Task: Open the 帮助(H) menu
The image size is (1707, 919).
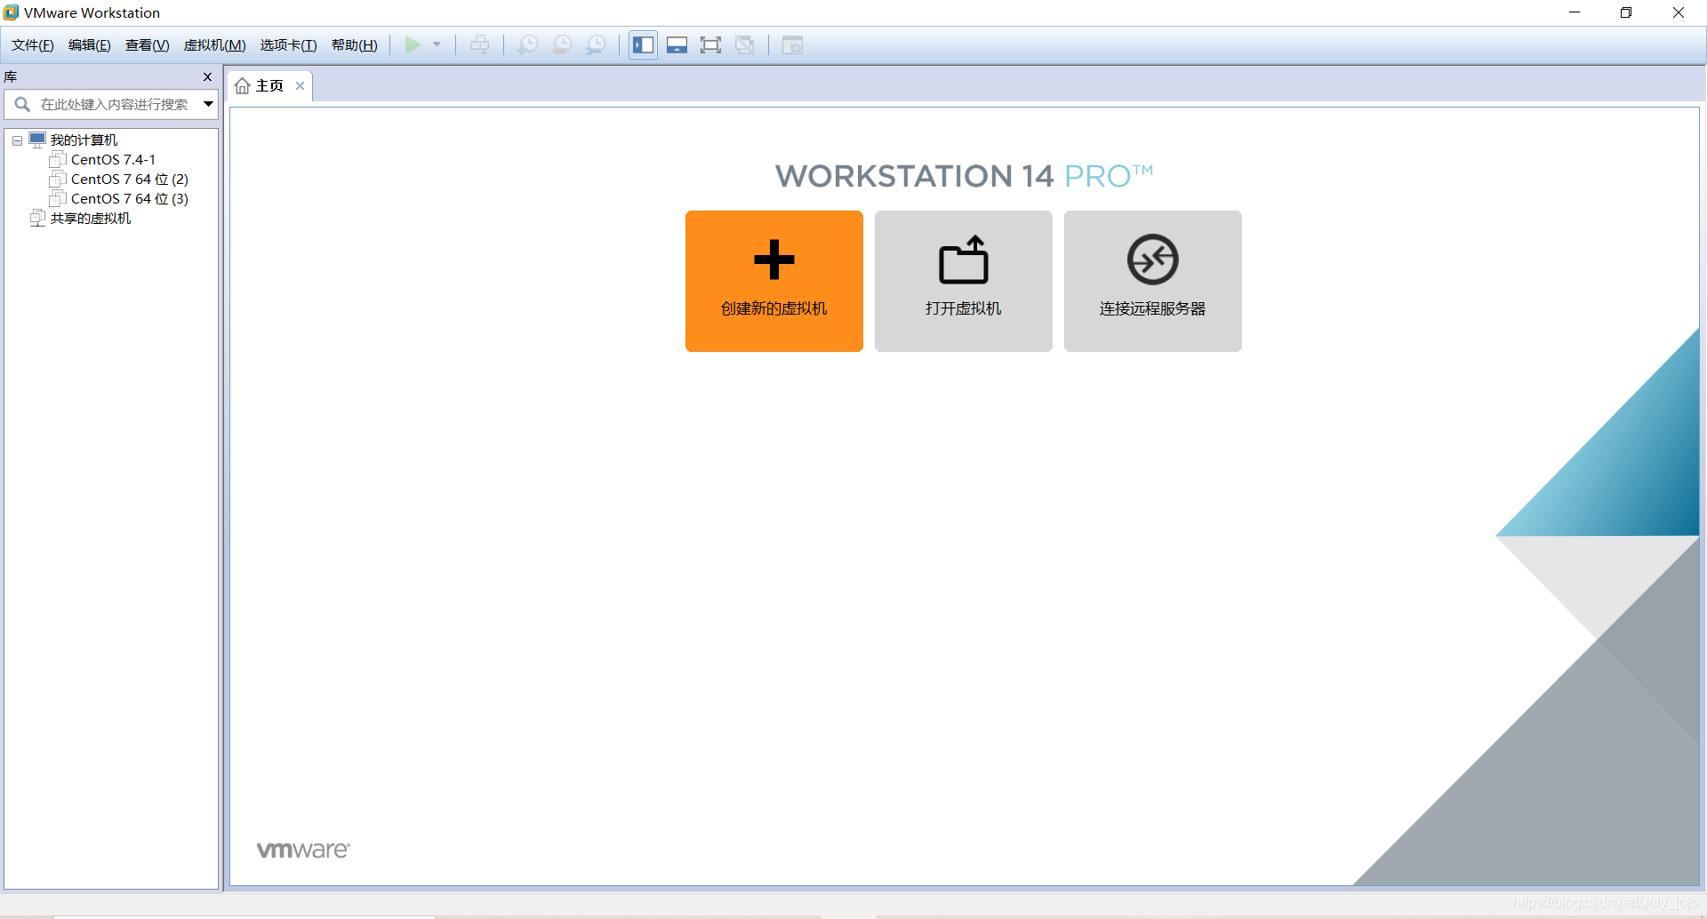Action: tap(354, 45)
